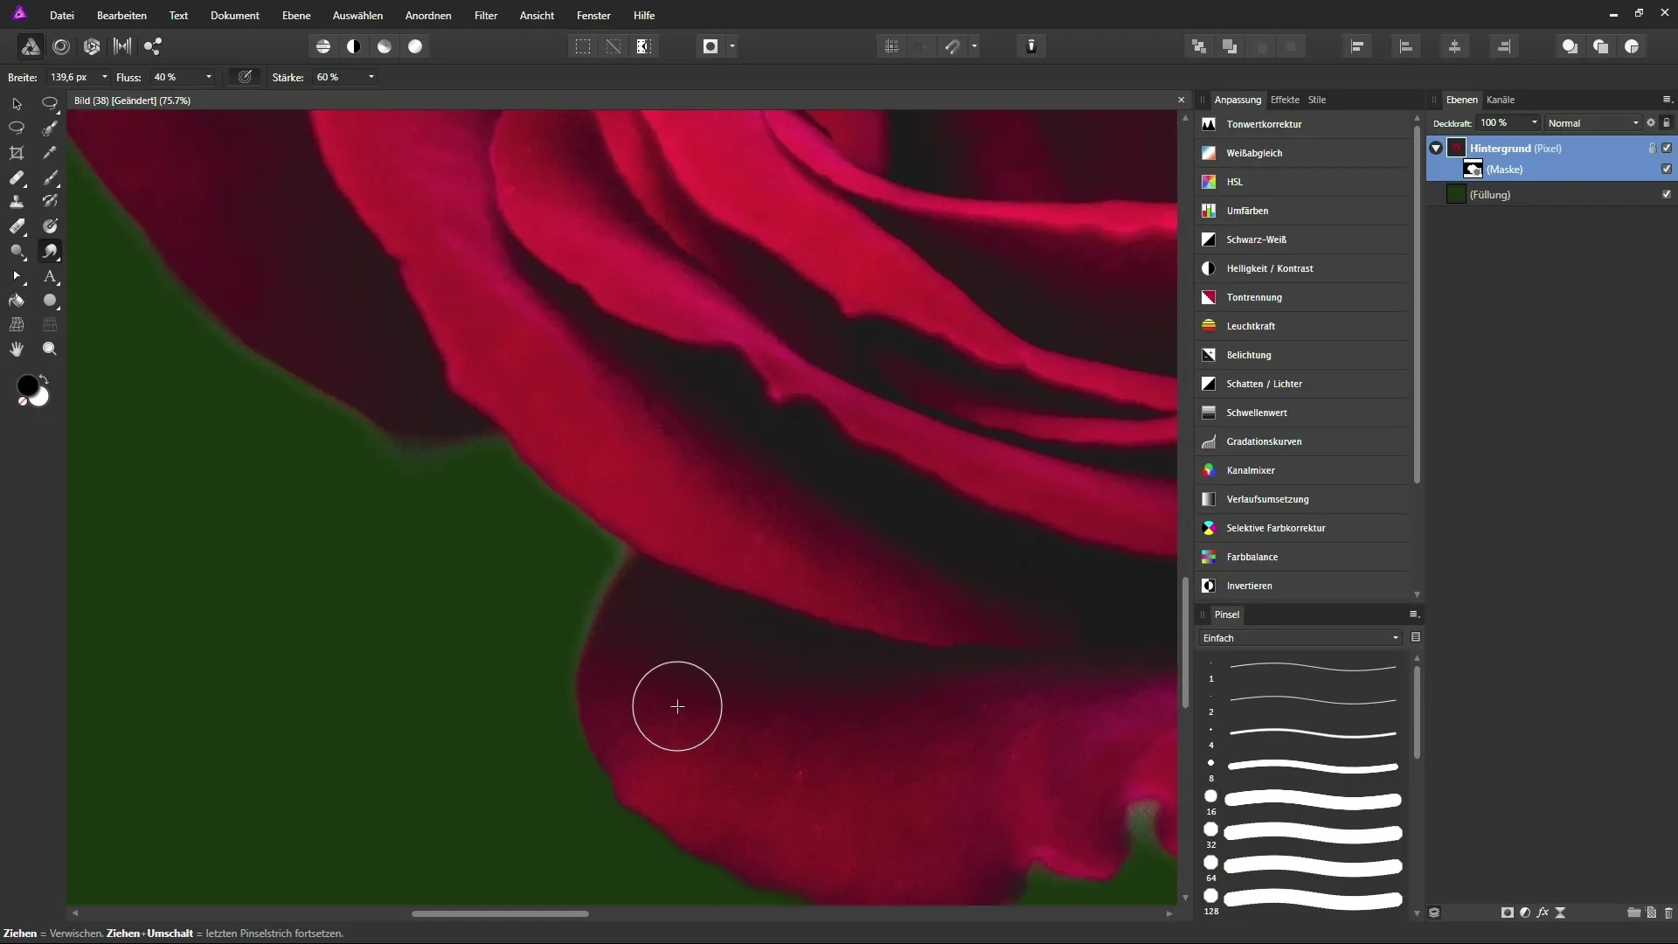Open the Ebene menu
The height and width of the screenshot is (944, 1678).
[296, 16]
